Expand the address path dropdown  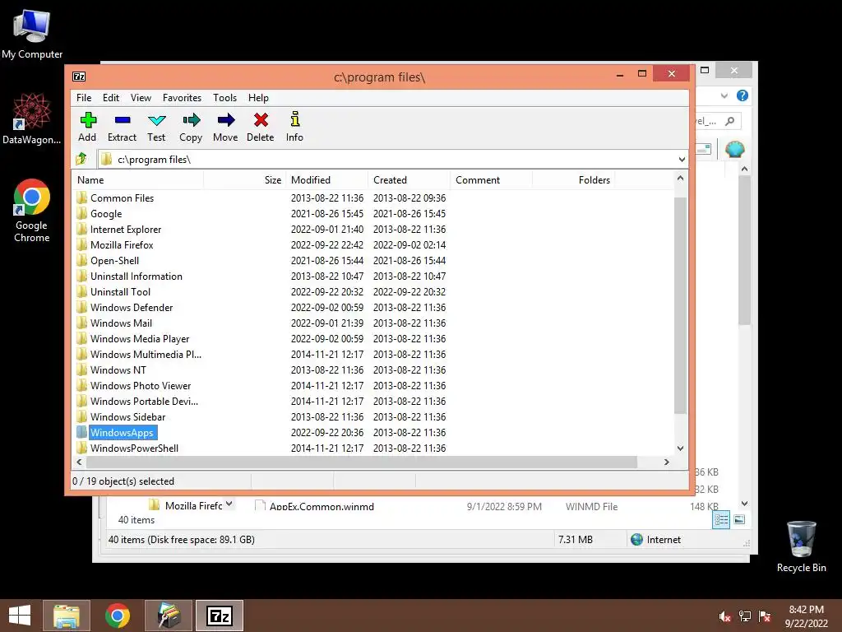[x=682, y=160]
